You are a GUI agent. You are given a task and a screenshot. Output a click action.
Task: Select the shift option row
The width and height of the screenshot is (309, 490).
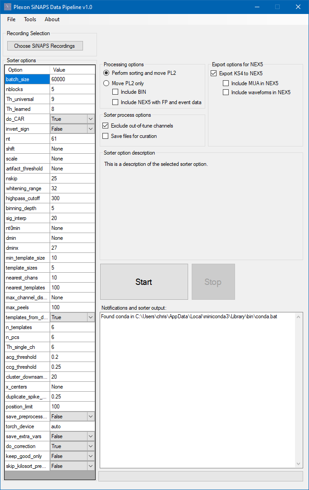tap(27, 149)
